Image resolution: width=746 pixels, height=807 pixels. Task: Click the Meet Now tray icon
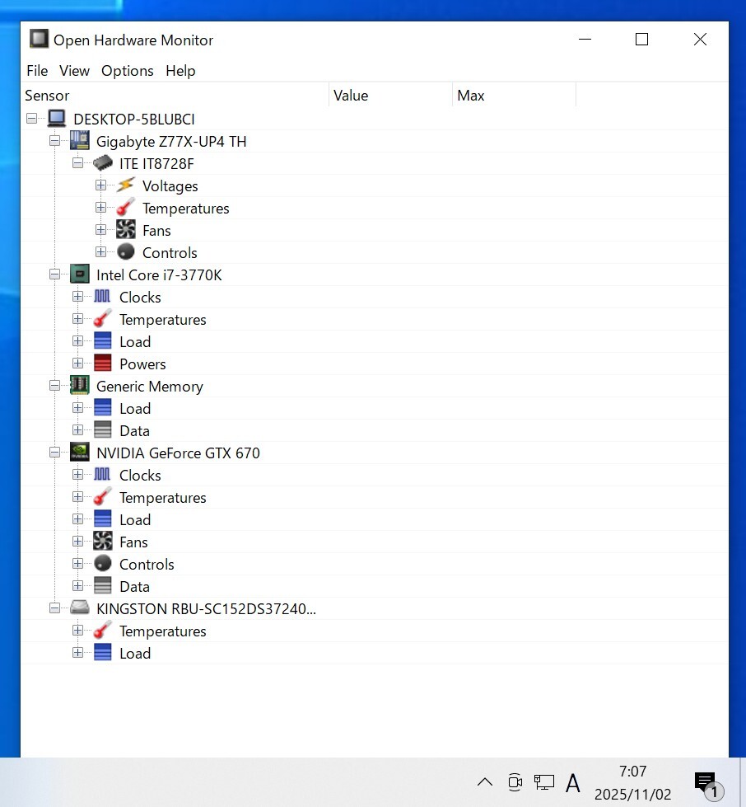(x=515, y=782)
